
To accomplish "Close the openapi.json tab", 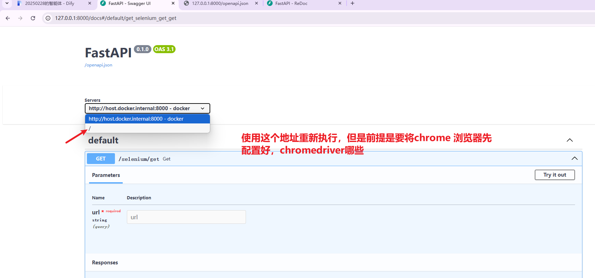I will [x=257, y=3].
